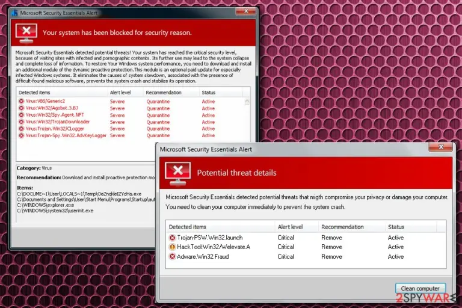Click Recommendation header in back window
462x308 pixels.
[171, 92]
